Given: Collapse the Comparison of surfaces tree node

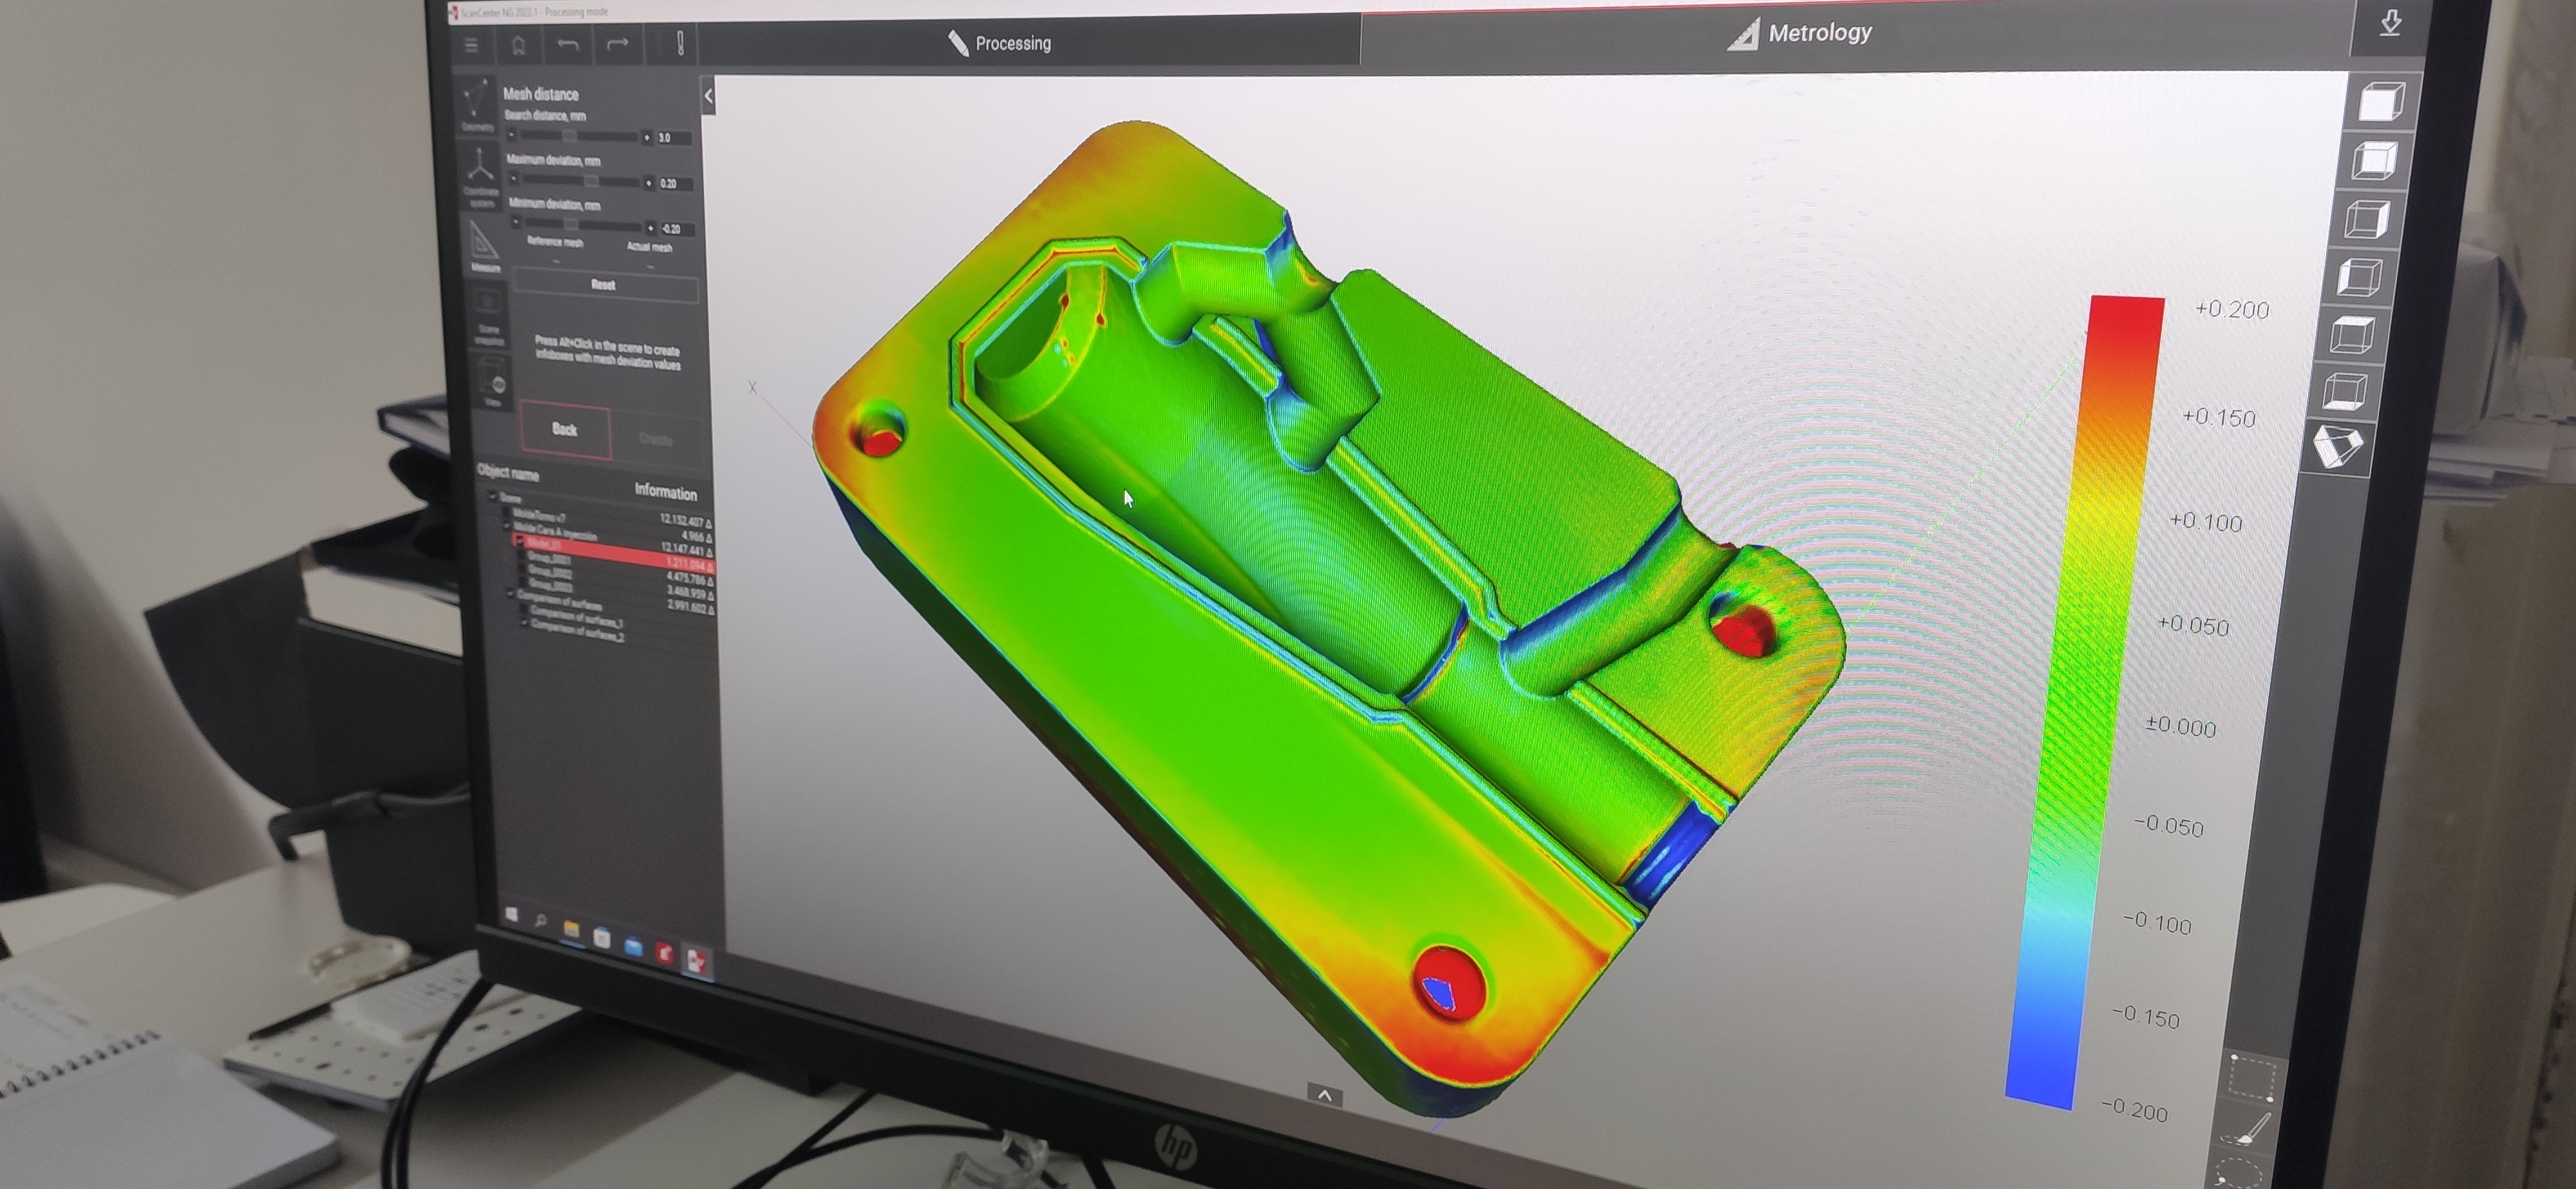Looking at the screenshot, I should coord(510,594).
